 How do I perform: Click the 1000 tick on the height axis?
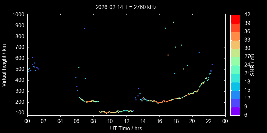[x=18, y=15]
